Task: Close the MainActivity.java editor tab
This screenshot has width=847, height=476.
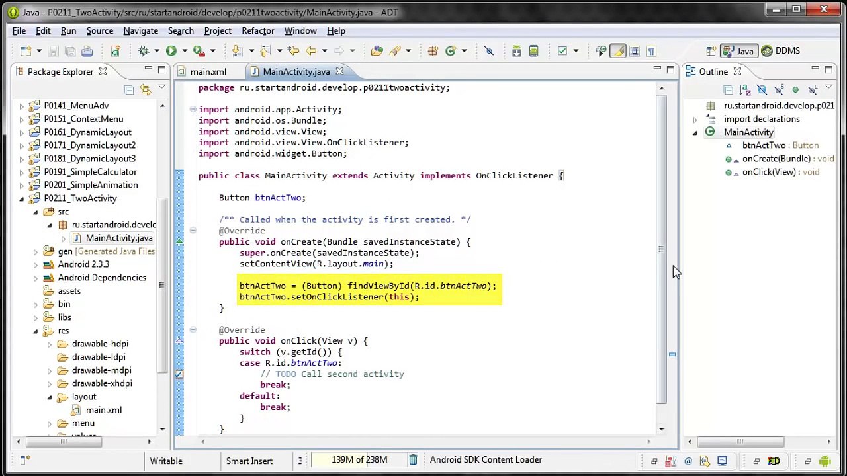Action: [339, 72]
